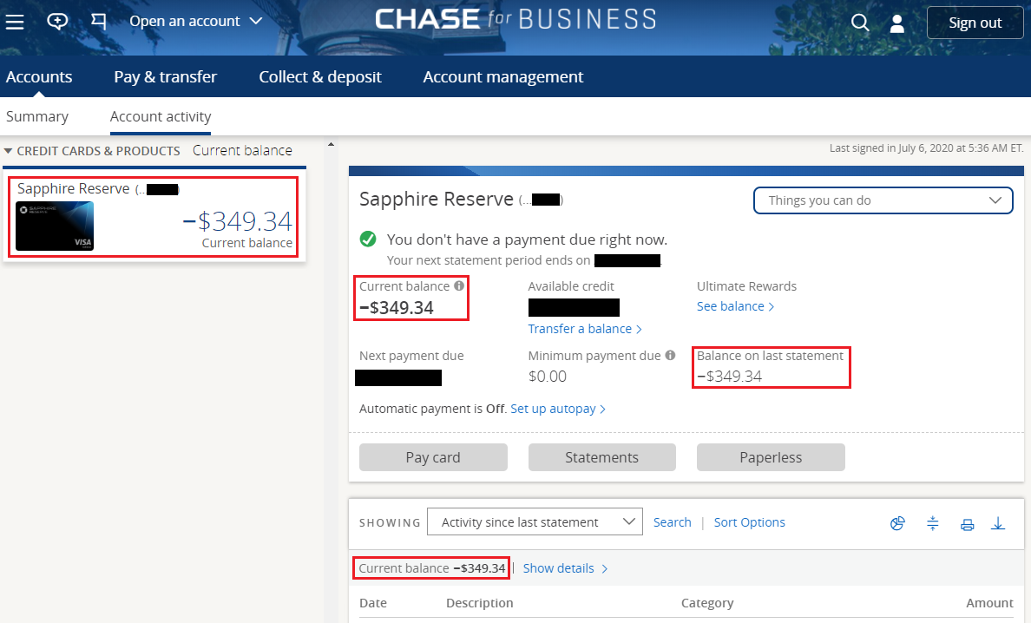Open the profile person icon
The height and width of the screenshot is (623, 1031).
pyautogui.click(x=896, y=23)
